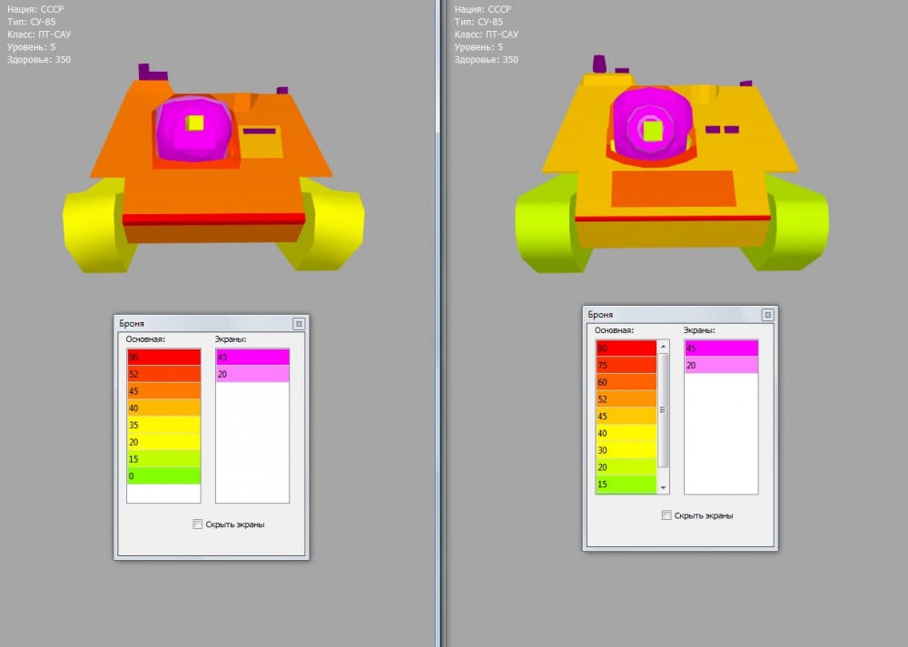908x647 pixels.
Task: Click the orange front plate rectangle on right tank
Action: click(673, 189)
